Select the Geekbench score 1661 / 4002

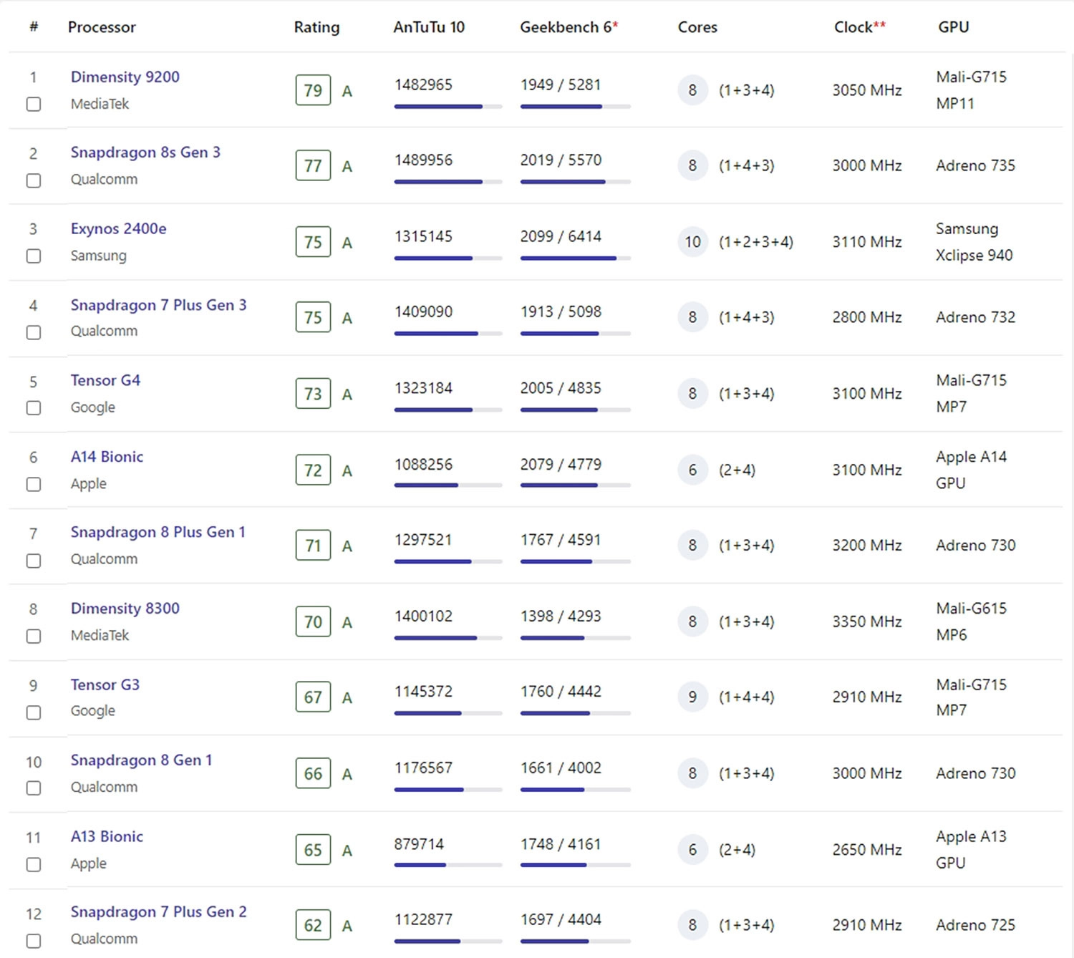[561, 768]
